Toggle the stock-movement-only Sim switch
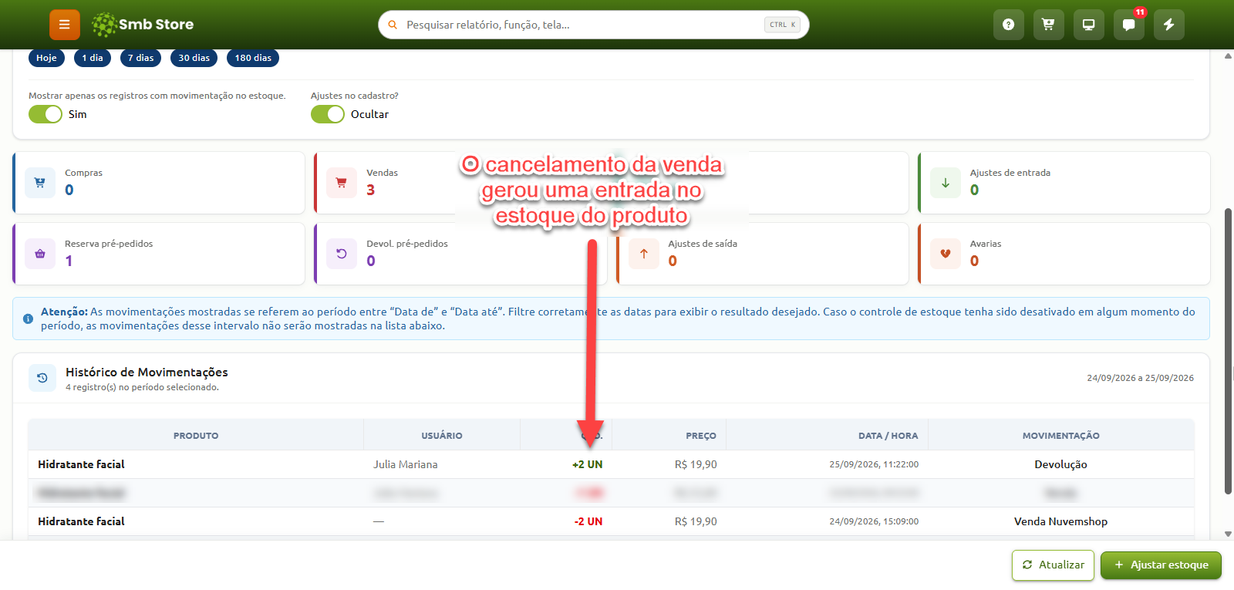 46,114
